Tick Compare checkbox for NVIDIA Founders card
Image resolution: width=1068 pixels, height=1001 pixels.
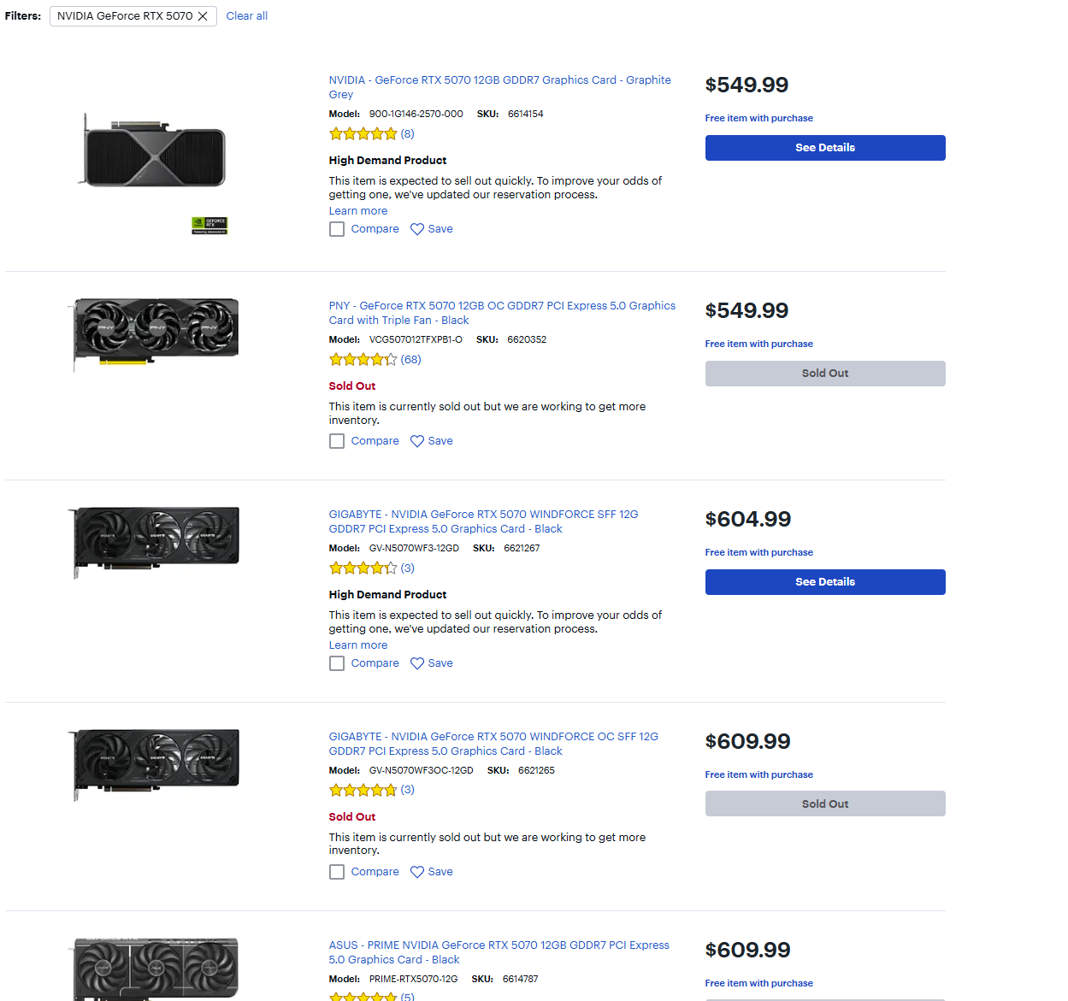[337, 229]
